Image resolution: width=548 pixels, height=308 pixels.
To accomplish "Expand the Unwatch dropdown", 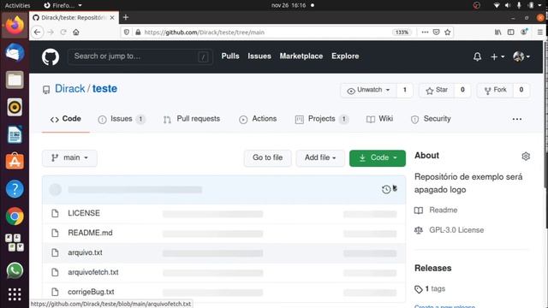I will click(x=369, y=90).
